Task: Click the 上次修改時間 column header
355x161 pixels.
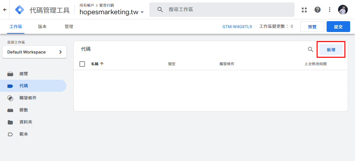Action: coord(315,64)
